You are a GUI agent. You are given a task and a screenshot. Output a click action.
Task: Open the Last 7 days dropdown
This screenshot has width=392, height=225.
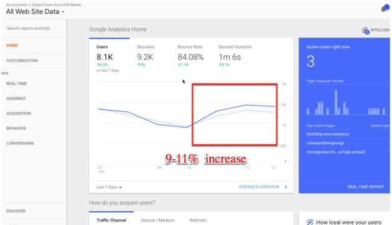[109, 187]
